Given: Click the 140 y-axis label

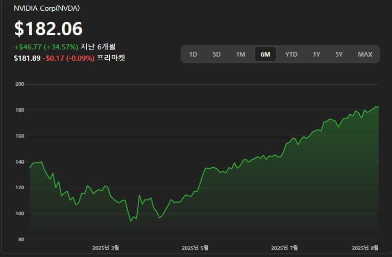Looking at the screenshot, I should (20, 162).
